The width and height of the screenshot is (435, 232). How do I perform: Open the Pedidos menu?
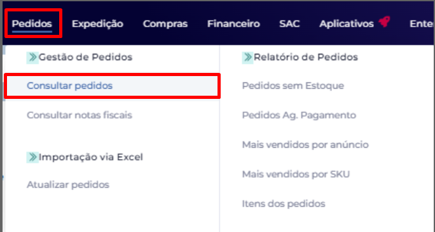tap(32, 24)
